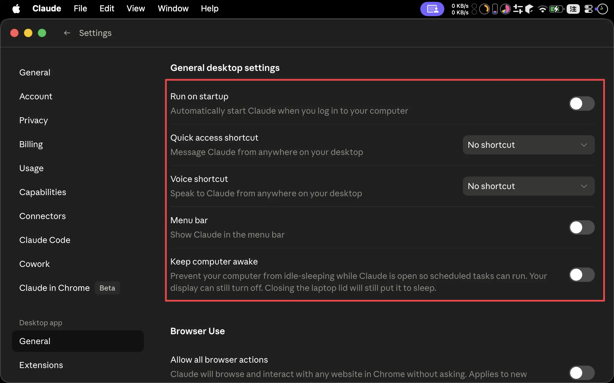The image size is (614, 383).
Task: Open Capabilities in the sidebar
Action: coord(43,192)
